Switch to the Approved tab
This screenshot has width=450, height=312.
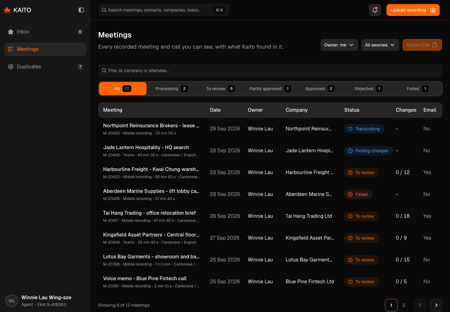tap(320, 89)
